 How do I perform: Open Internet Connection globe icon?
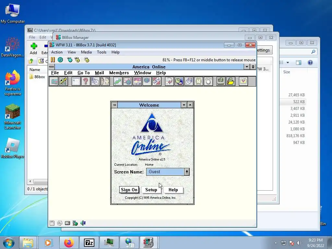(x=147, y=81)
